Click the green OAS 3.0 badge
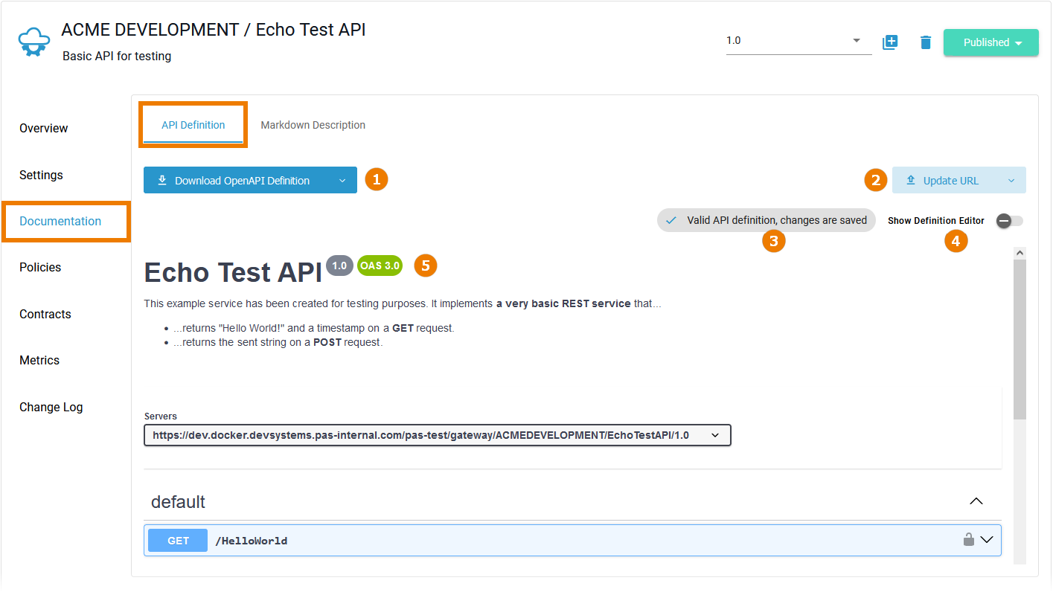The height and width of the screenshot is (592, 1053). [380, 266]
